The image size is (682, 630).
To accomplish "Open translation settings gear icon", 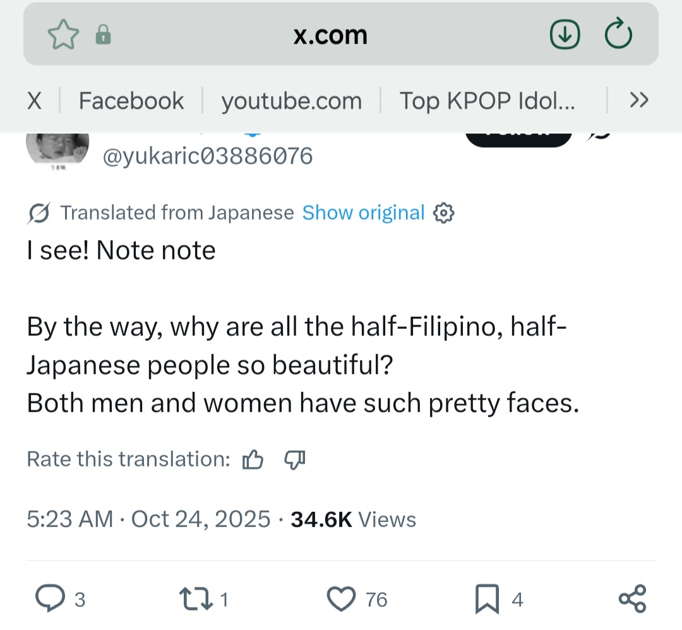I will tap(444, 213).
